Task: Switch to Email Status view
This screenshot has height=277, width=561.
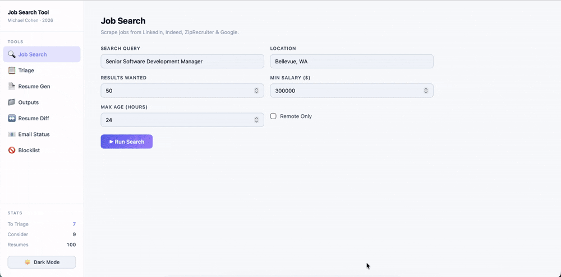Action: 42,134
